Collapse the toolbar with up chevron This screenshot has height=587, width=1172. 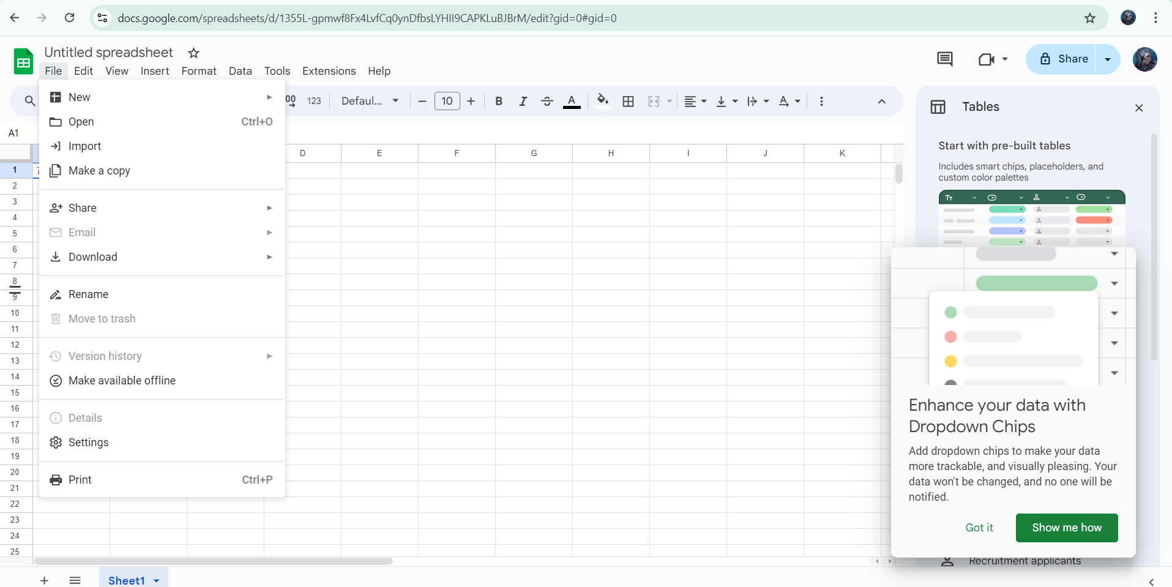[x=881, y=101]
